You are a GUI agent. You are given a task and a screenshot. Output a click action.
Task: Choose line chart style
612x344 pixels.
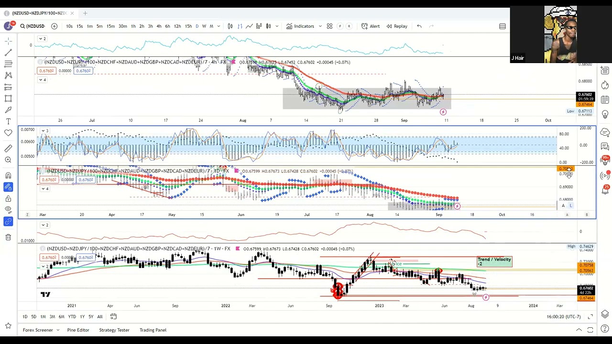tap(249, 26)
